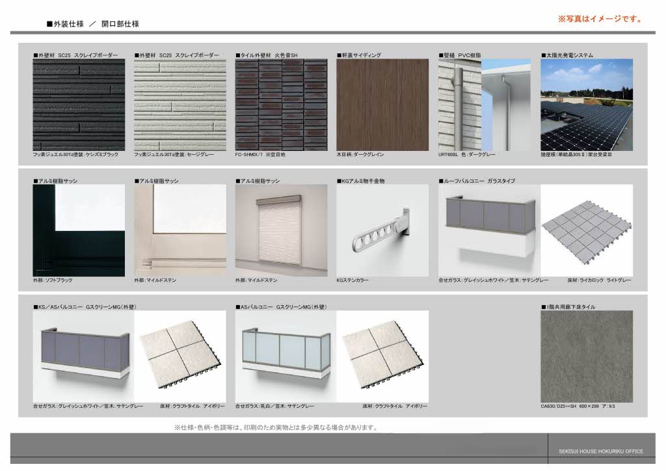This screenshot has width=666, height=471.
Task: Click the SEKISUI HOUSE HOKURIKU OFFICE footer text
Action: pos(600,451)
